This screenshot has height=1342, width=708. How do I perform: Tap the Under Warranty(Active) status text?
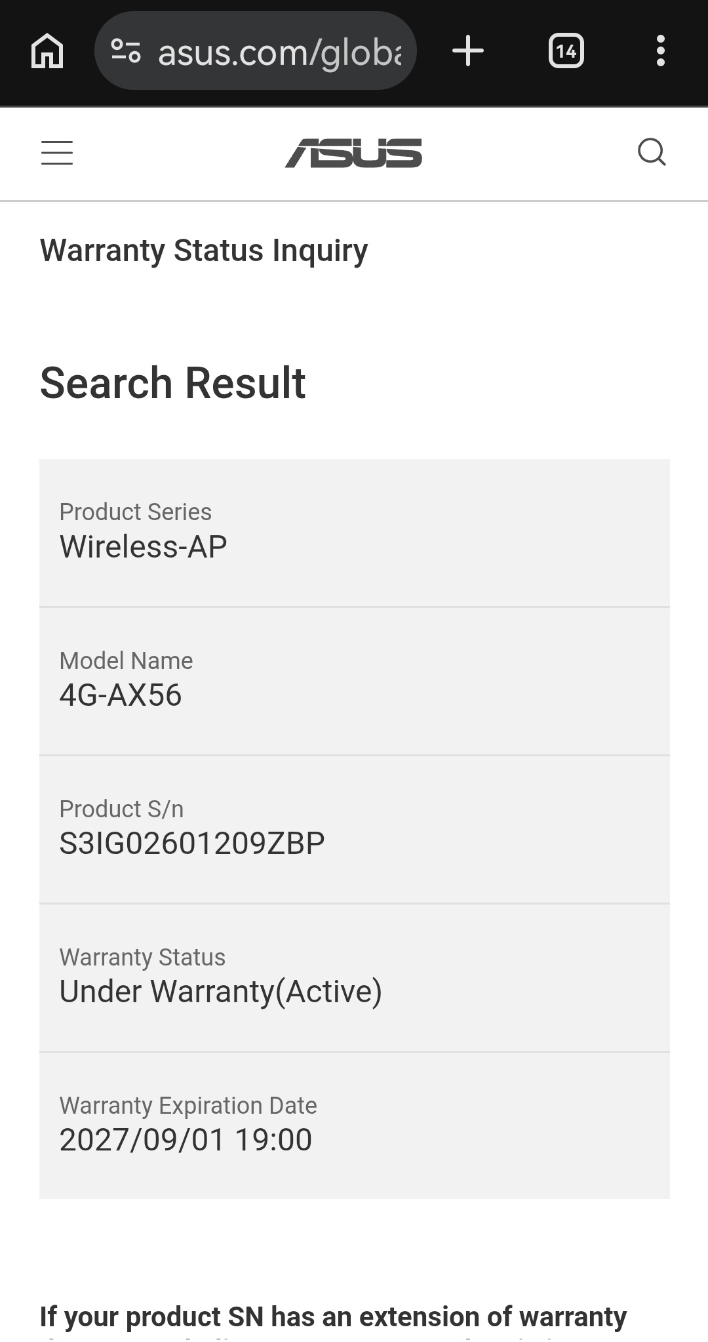[221, 991]
